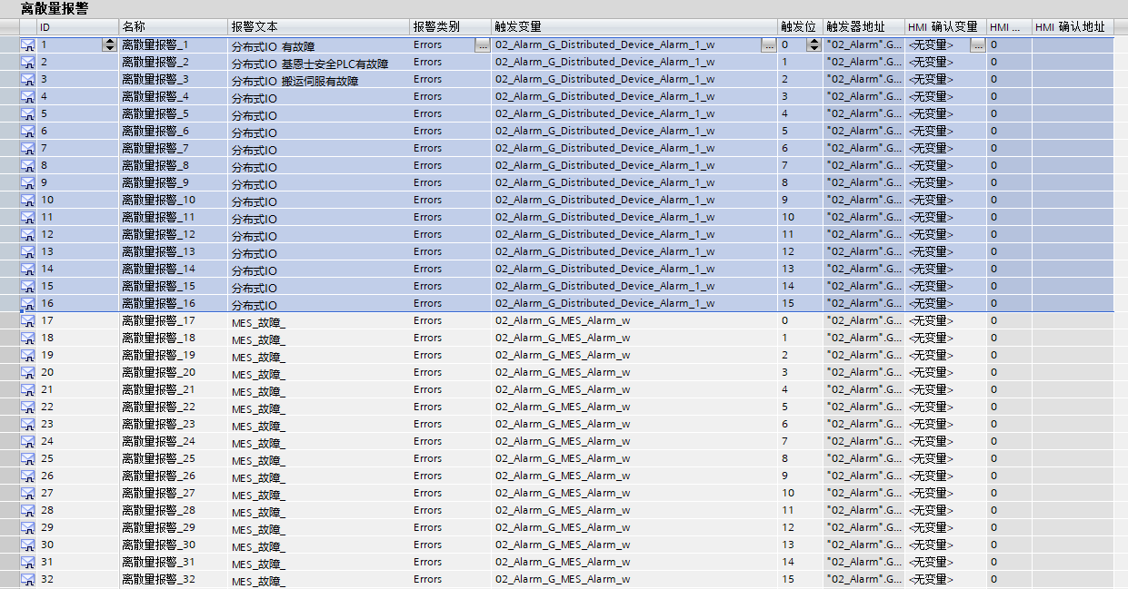This screenshot has width=1128, height=589.
Task: Click the trigger address cell in row 5
Action: click(x=863, y=113)
